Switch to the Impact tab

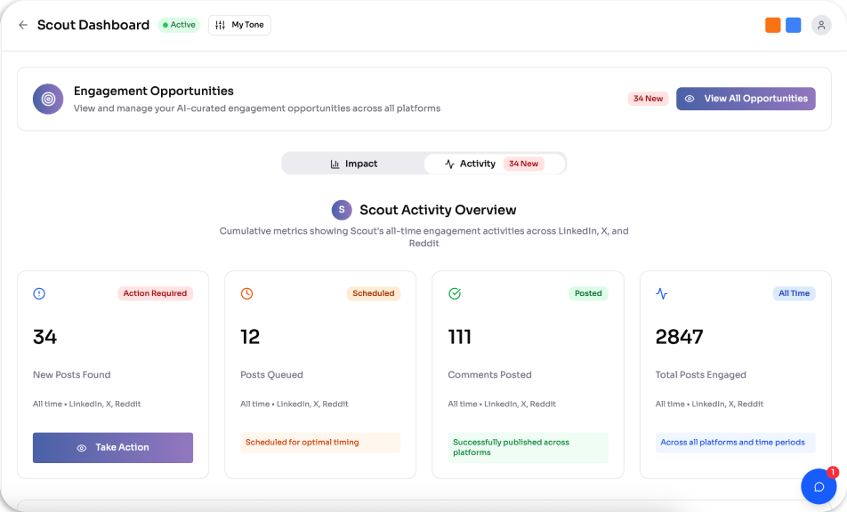coord(354,164)
